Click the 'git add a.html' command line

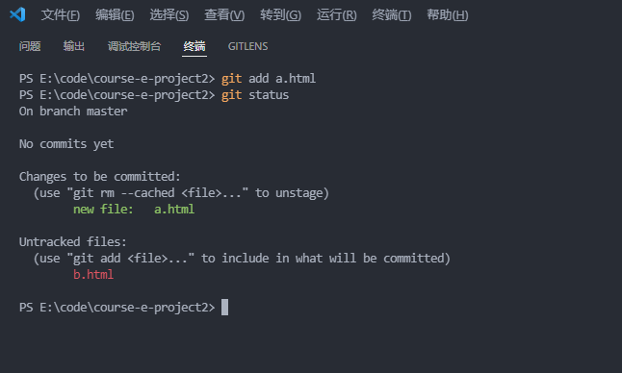pyautogui.click(x=168, y=79)
